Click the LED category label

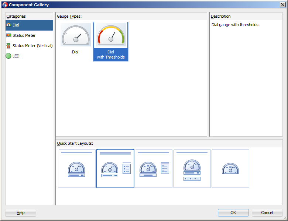pos(16,56)
